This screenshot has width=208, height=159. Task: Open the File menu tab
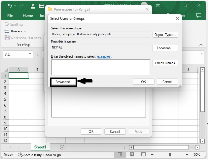click(10, 15)
